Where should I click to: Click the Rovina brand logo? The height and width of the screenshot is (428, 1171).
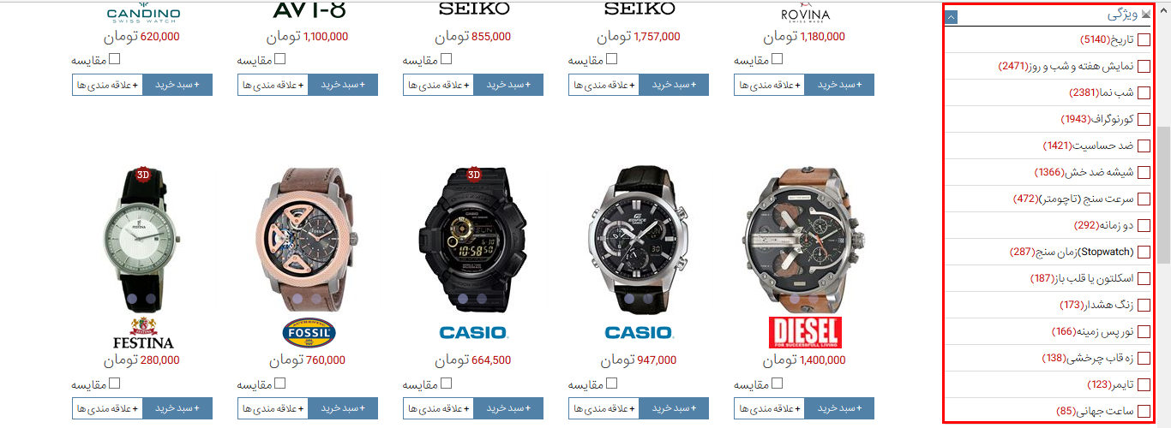coord(805,14)
